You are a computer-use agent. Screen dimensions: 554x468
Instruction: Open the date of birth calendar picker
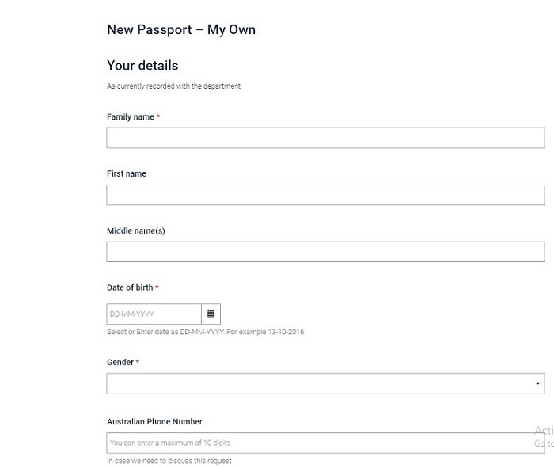pyautogui.click(x=211, y=314)
